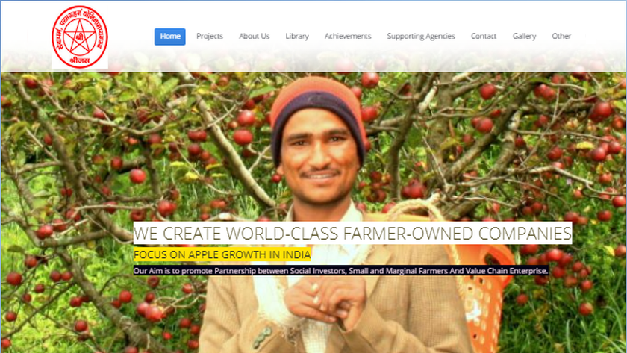This screenshot has width=627, height=353.
Task: View the Achievements section
Action: (x=348, y=37)
